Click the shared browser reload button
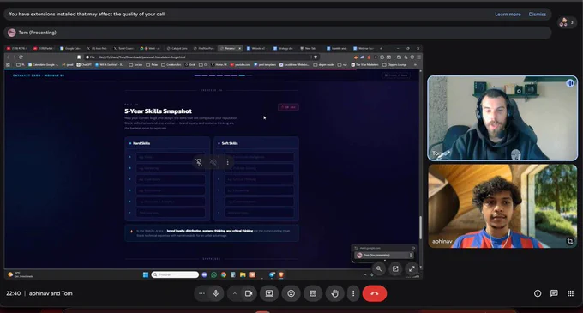 point(21,57)
